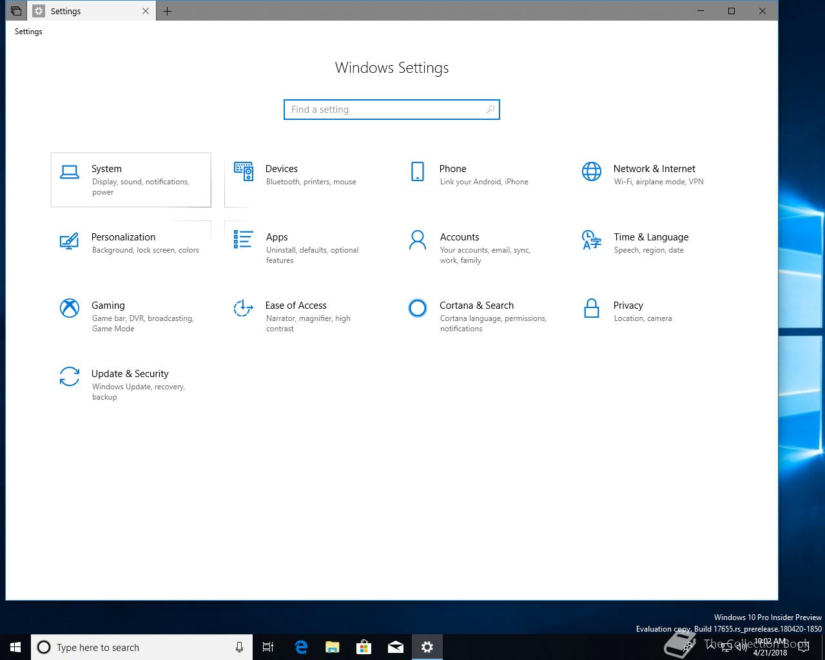Click the Cortana & Search title text
Image resolution: width=825 pixels, height=660 pixels.
pyautogui.click(x=476, y=306)
